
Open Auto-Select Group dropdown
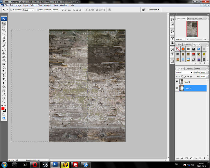coord(28,10)
